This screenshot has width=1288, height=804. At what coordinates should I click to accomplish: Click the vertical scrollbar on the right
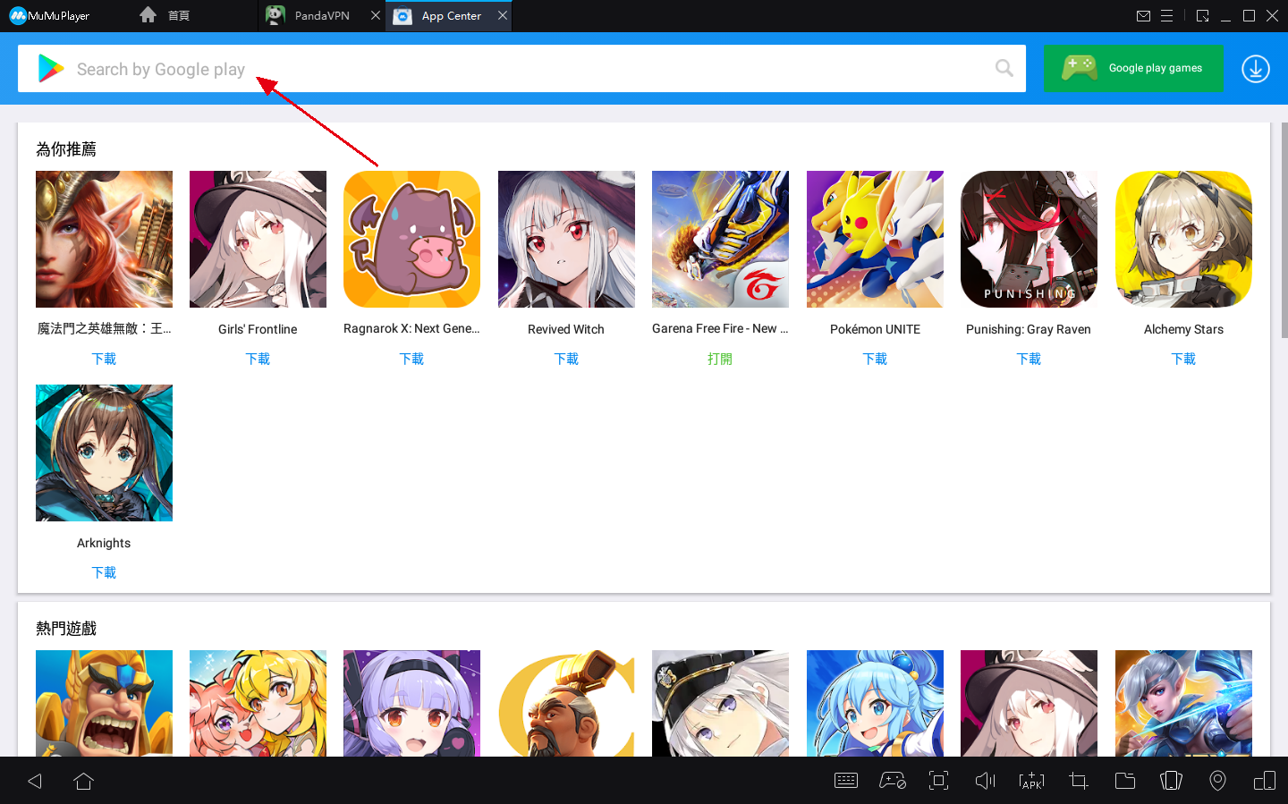point(1284,231)
